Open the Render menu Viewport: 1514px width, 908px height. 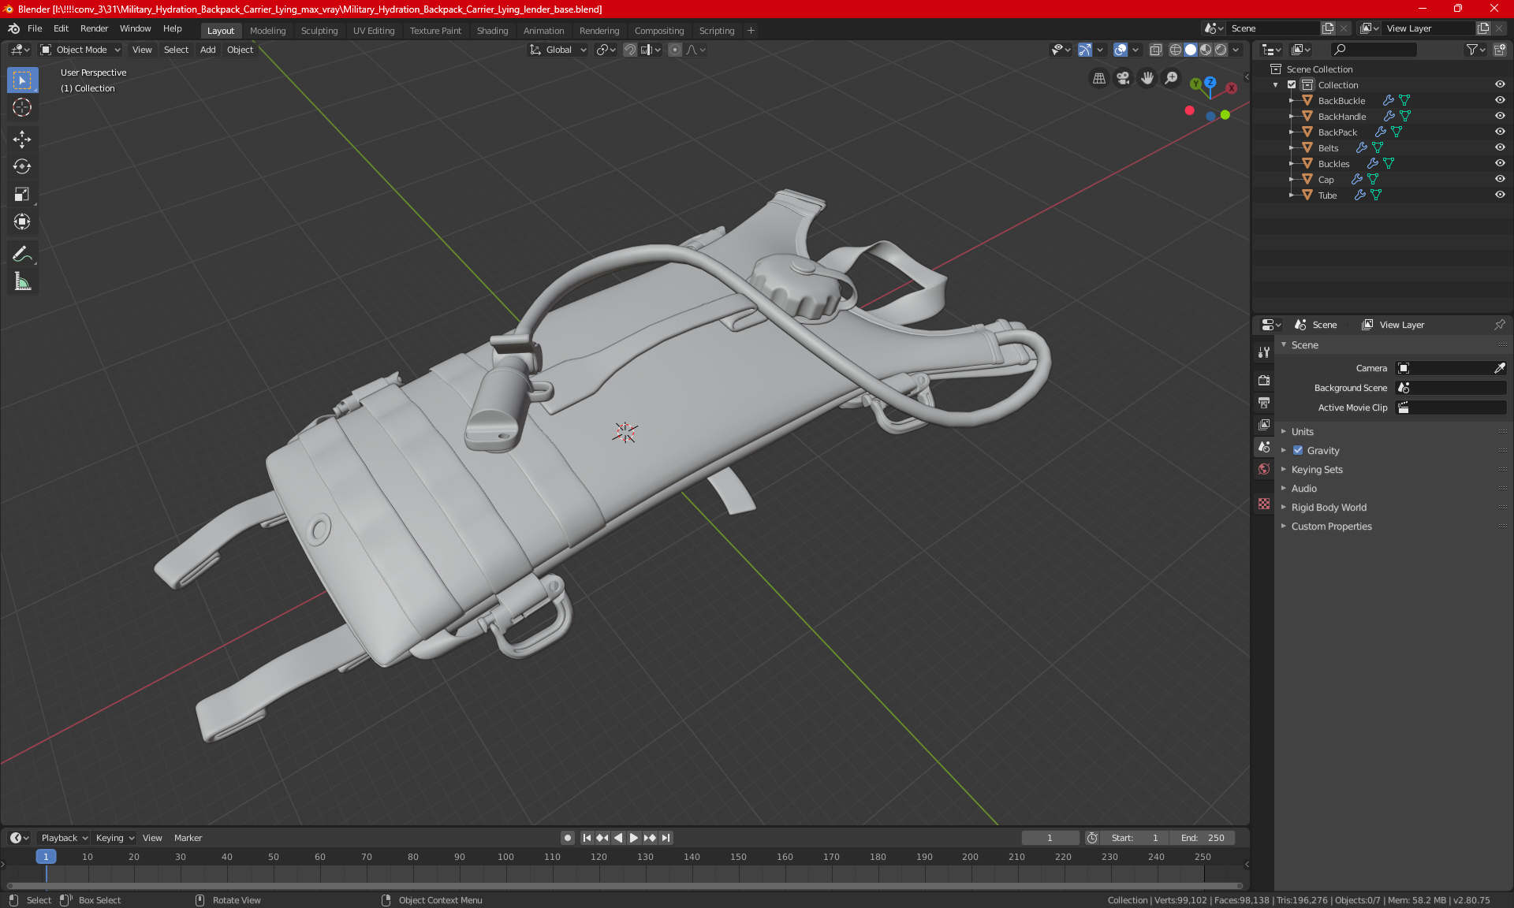(x=94, y=28)
